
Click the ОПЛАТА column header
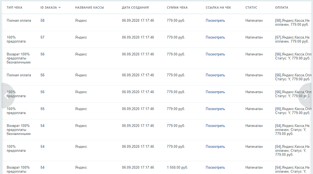pyautogui.click(x=282, y=8)
